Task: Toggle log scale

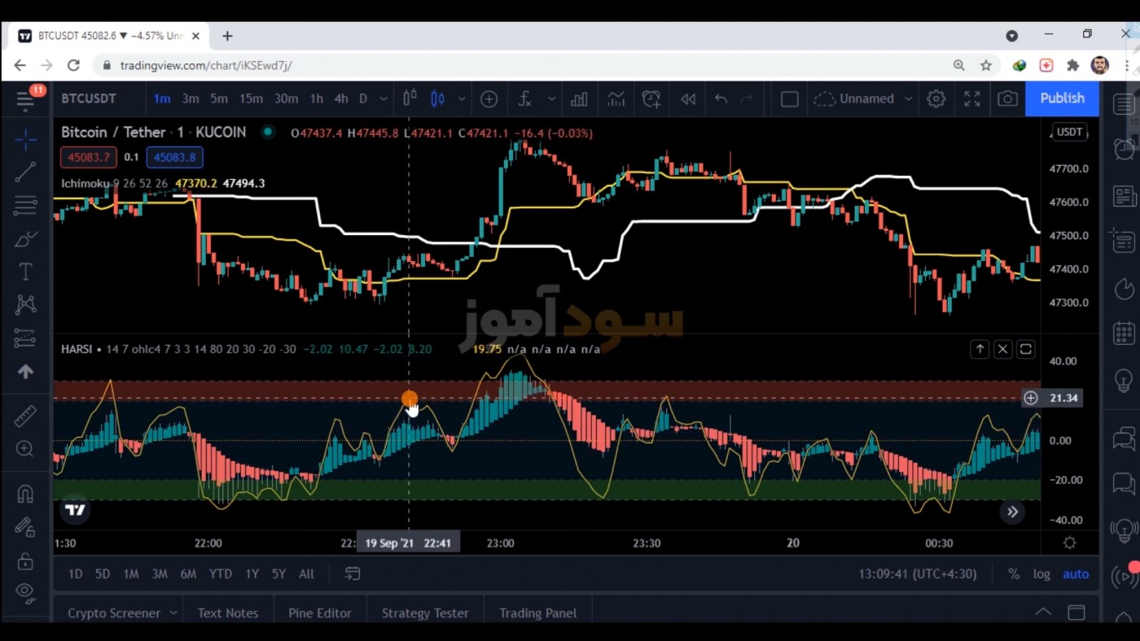Action: pos(1041,573)
